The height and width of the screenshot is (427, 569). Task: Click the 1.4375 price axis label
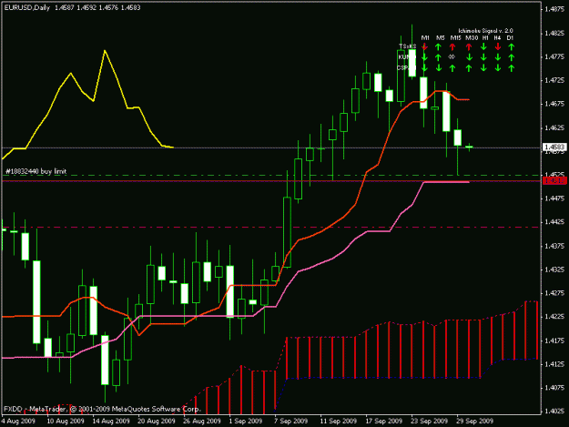click(554, 246)
